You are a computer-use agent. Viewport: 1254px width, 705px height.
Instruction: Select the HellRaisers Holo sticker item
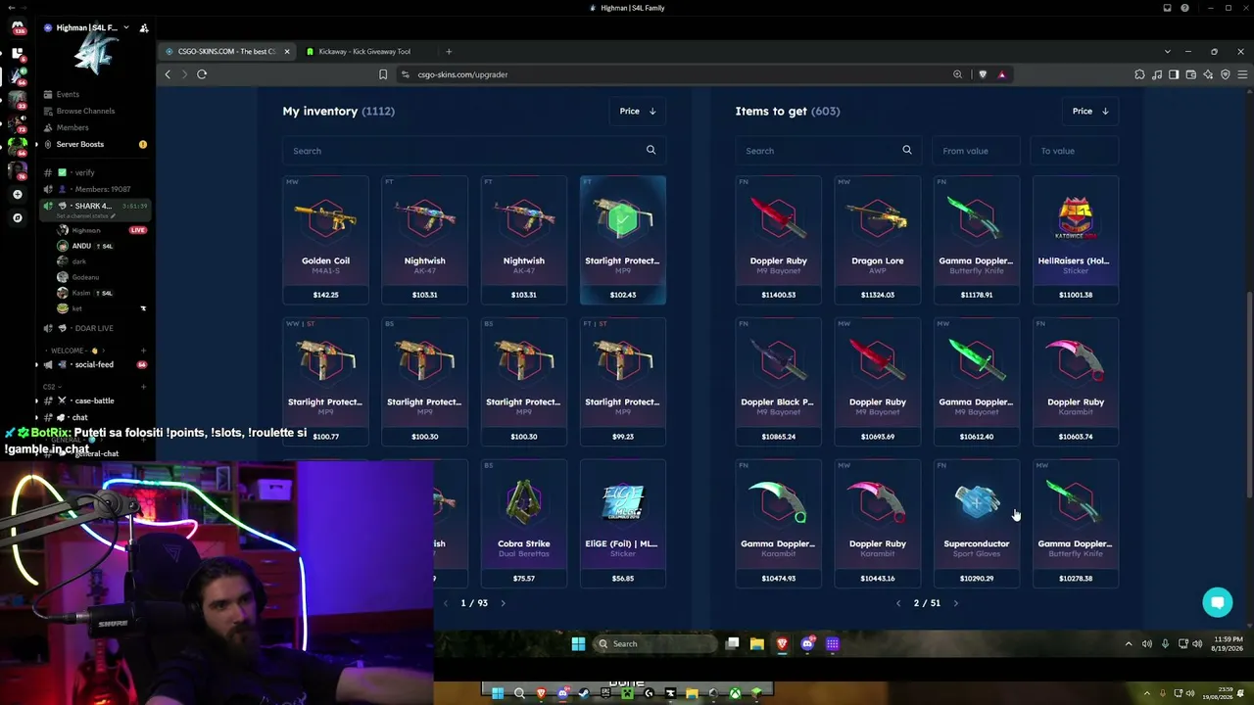(x=1076, y=240)
